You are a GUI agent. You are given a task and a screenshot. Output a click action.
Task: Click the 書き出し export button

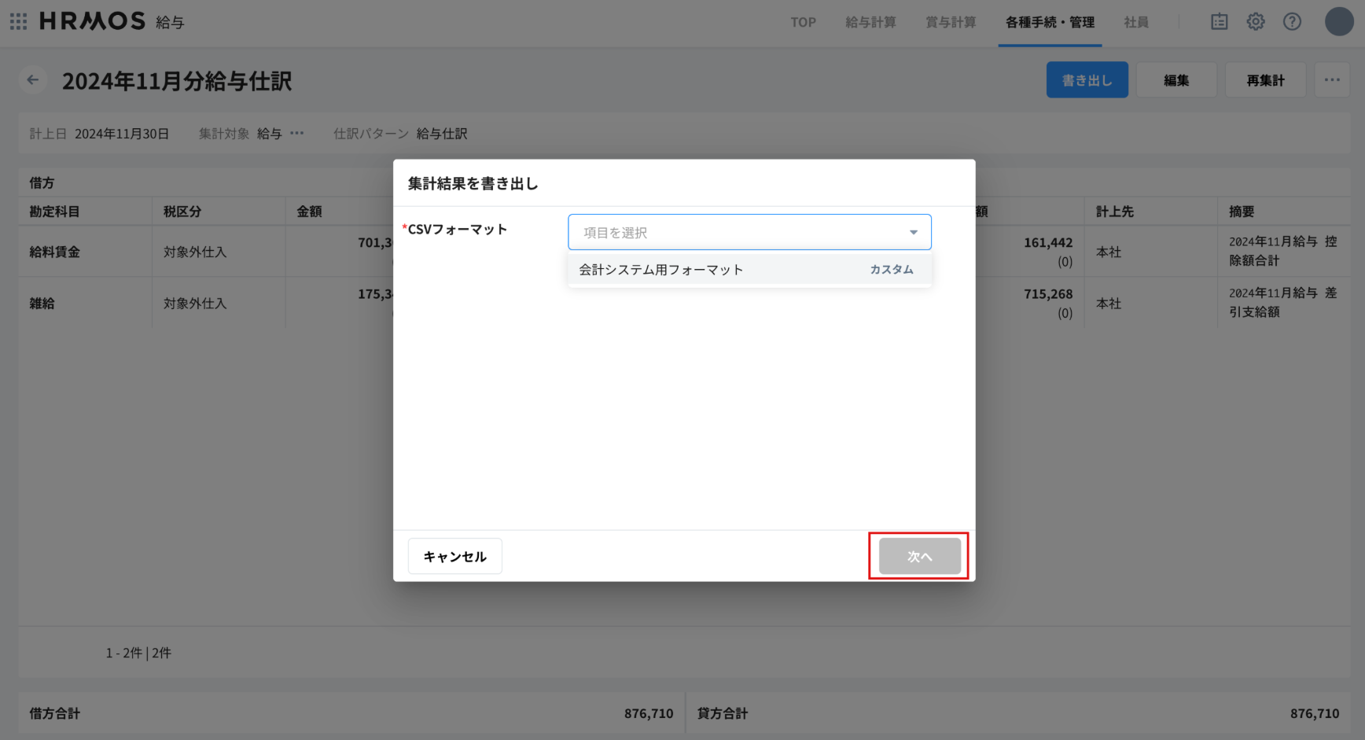click(1087, 80)
